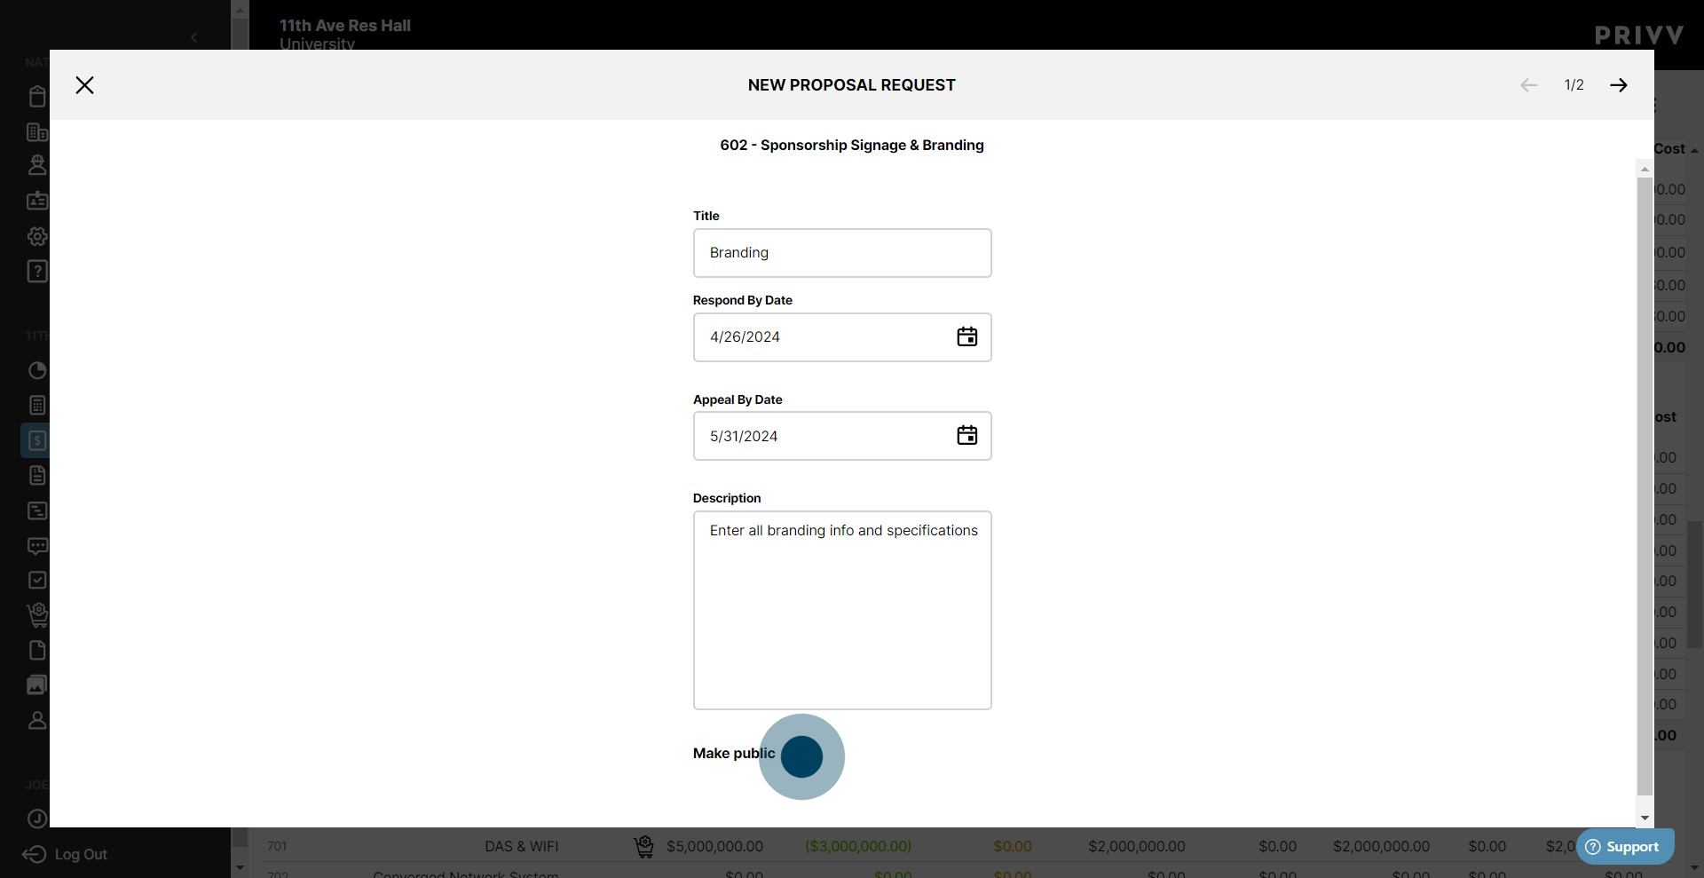The image size is (1704, 878).
Task: Open the settings gear sidebar icon
Action: click(37, 236)
